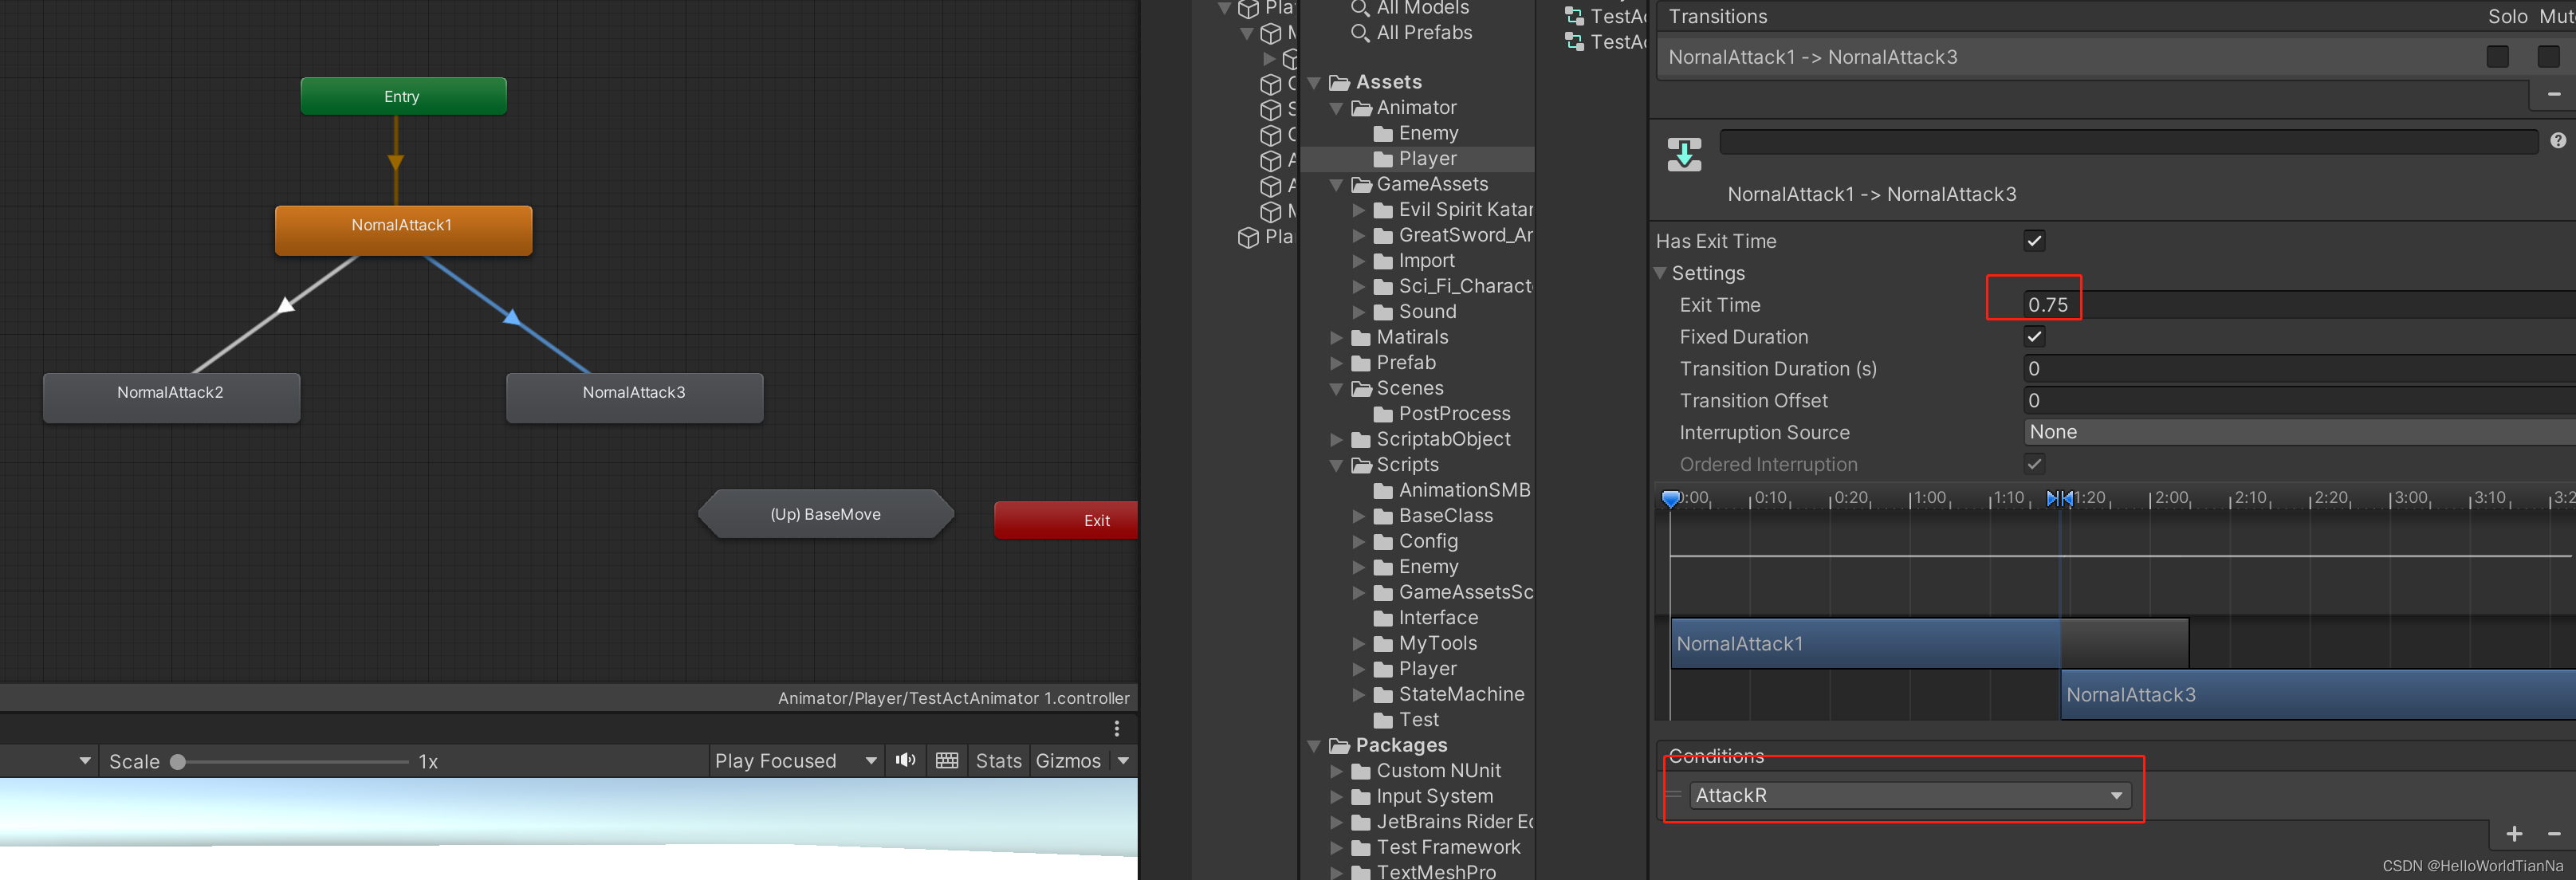
Task: Remove the transition with the minus icon under the Transitions list
Action: pyautogui.click(x=2553, y=95)
